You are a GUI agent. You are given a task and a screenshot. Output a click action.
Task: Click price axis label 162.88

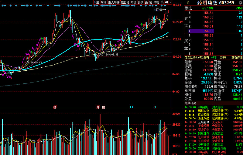point(177,5)
